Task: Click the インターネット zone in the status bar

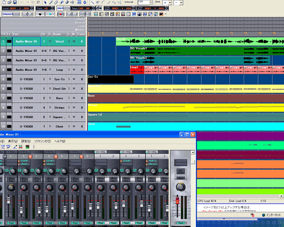Action: point(271,215)
